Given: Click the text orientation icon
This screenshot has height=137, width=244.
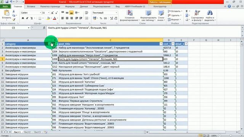Looking at the screenshot, I should click(76, 13).
